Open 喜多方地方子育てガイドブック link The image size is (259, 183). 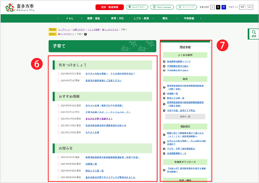coord(110,177)
